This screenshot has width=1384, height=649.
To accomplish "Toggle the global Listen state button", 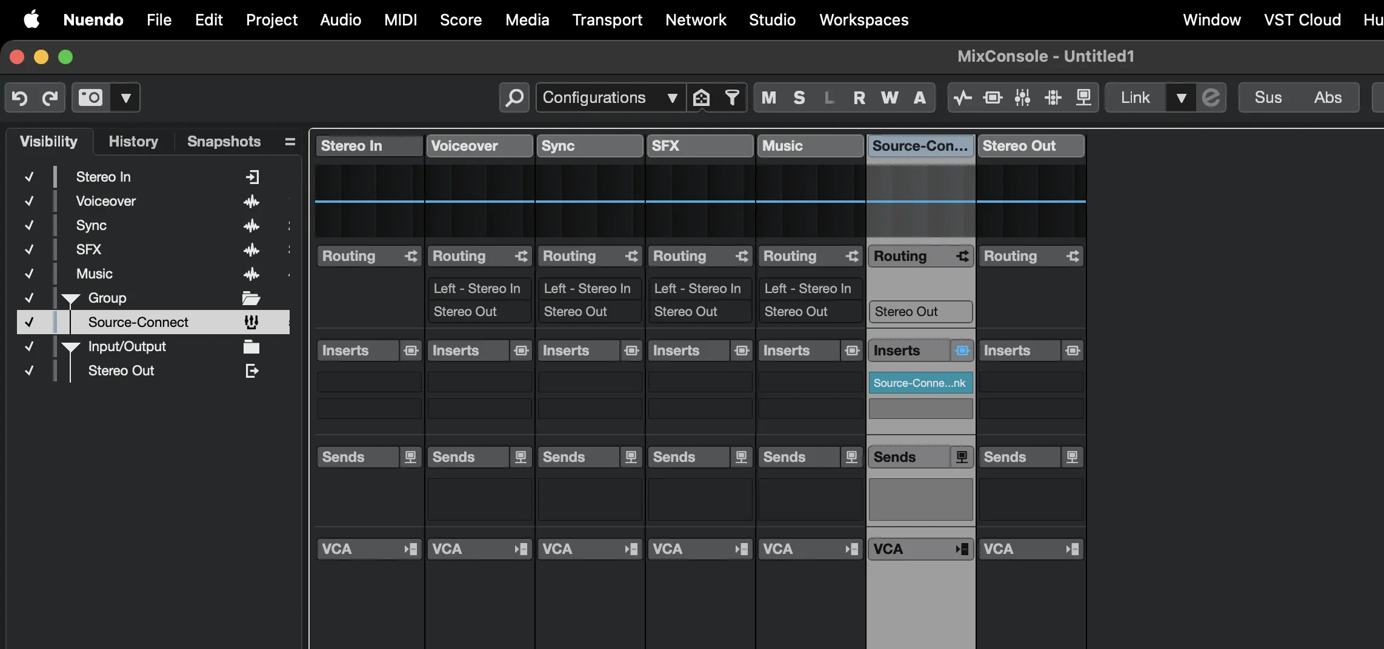I will [830, 97].
